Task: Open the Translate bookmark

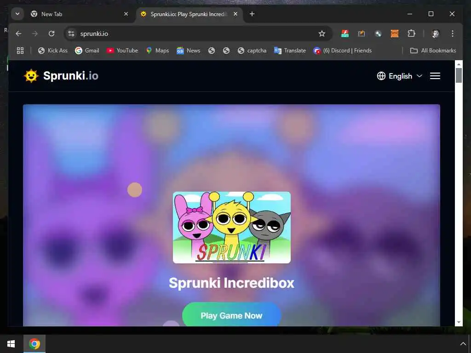Action: 290,51
